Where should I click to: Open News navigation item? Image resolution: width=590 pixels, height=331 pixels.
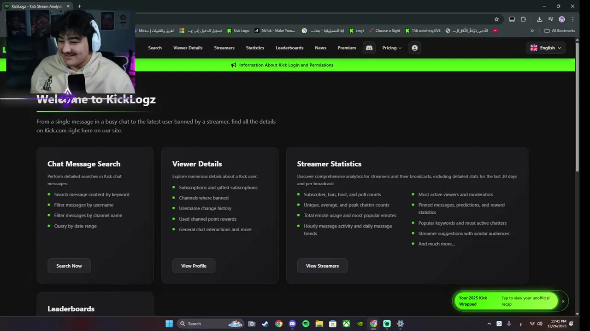coord(320,48)
